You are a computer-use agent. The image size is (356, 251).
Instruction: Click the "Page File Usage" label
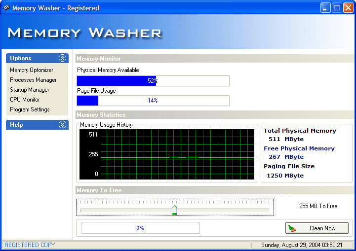(x=96, y=91)
